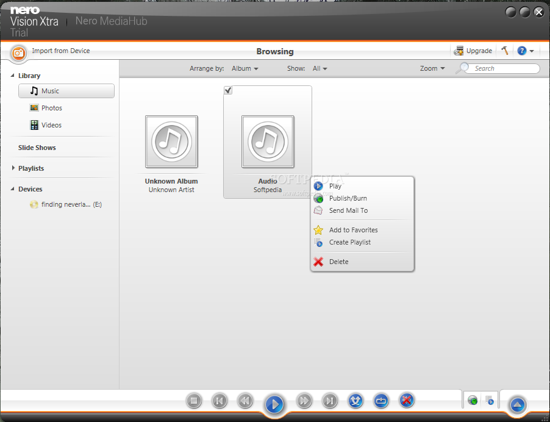
Task: Skip to the next track
Action: pos(330,401)
